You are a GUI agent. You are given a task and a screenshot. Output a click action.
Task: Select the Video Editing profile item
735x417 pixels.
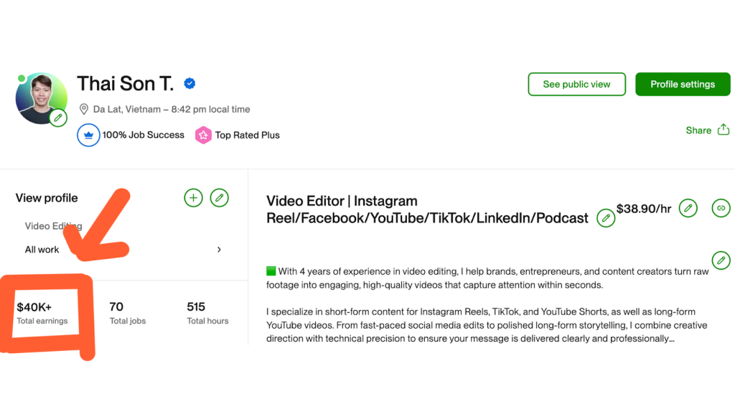point(53,226)
